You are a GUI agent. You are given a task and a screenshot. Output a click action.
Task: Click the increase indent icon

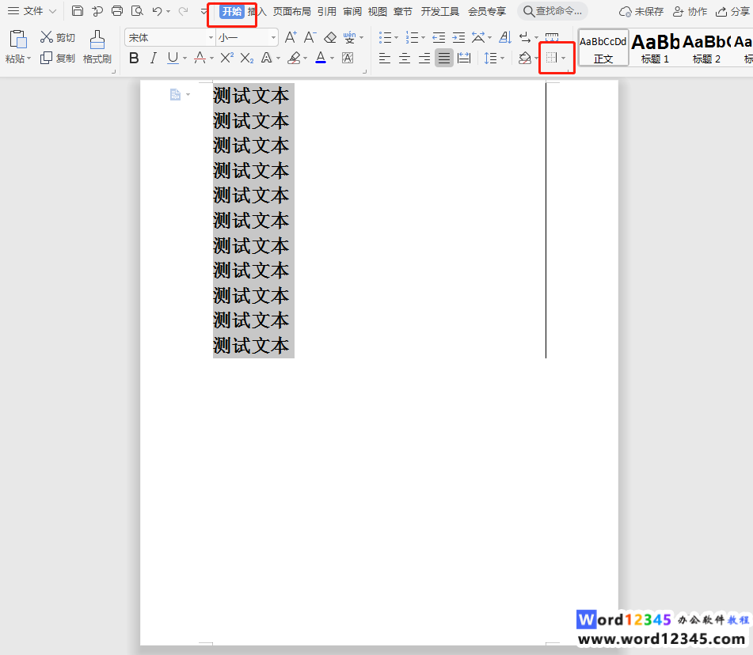pyautogui.click(x=458, y=37)
